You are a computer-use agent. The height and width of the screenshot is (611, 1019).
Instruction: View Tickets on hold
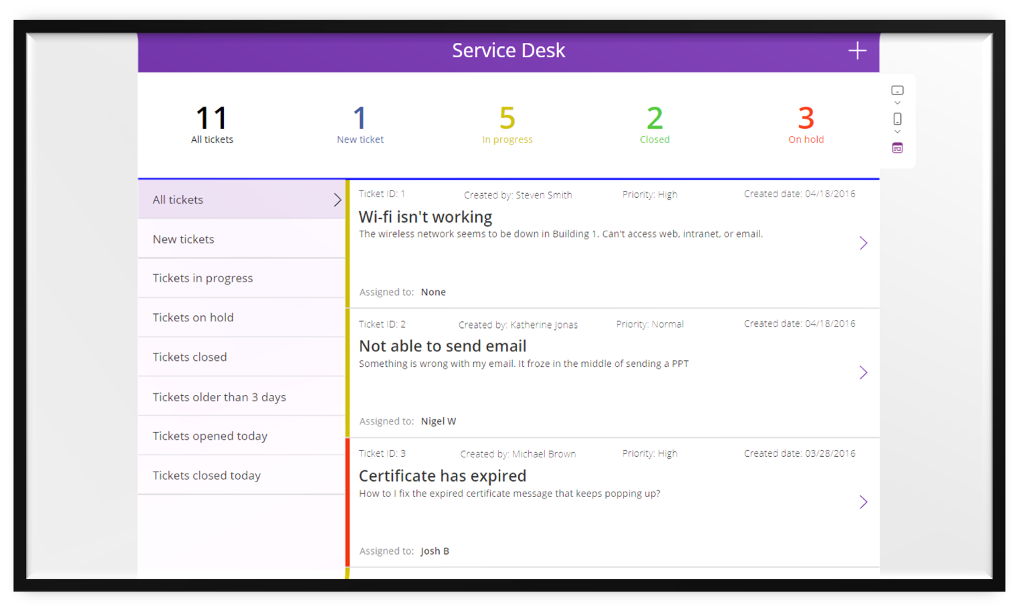pyautogui.click(x=241, y=317)
